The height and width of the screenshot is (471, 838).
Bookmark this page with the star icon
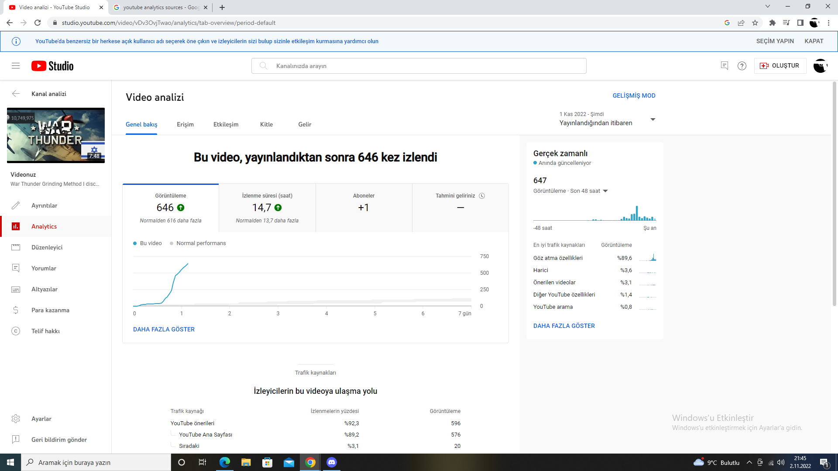(x=755, y=23)
